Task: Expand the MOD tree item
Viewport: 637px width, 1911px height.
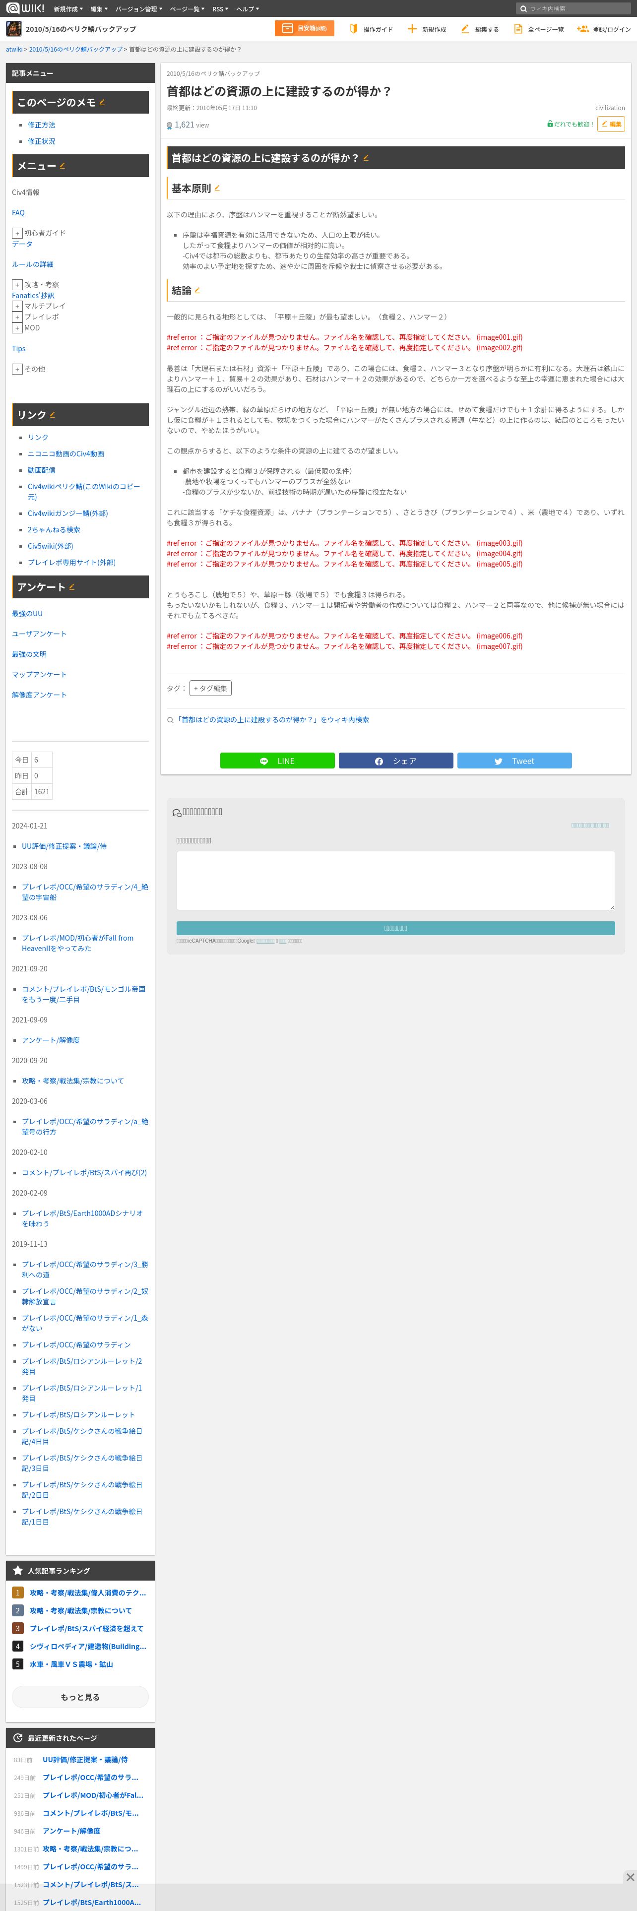Action: [x=17, y=328]
